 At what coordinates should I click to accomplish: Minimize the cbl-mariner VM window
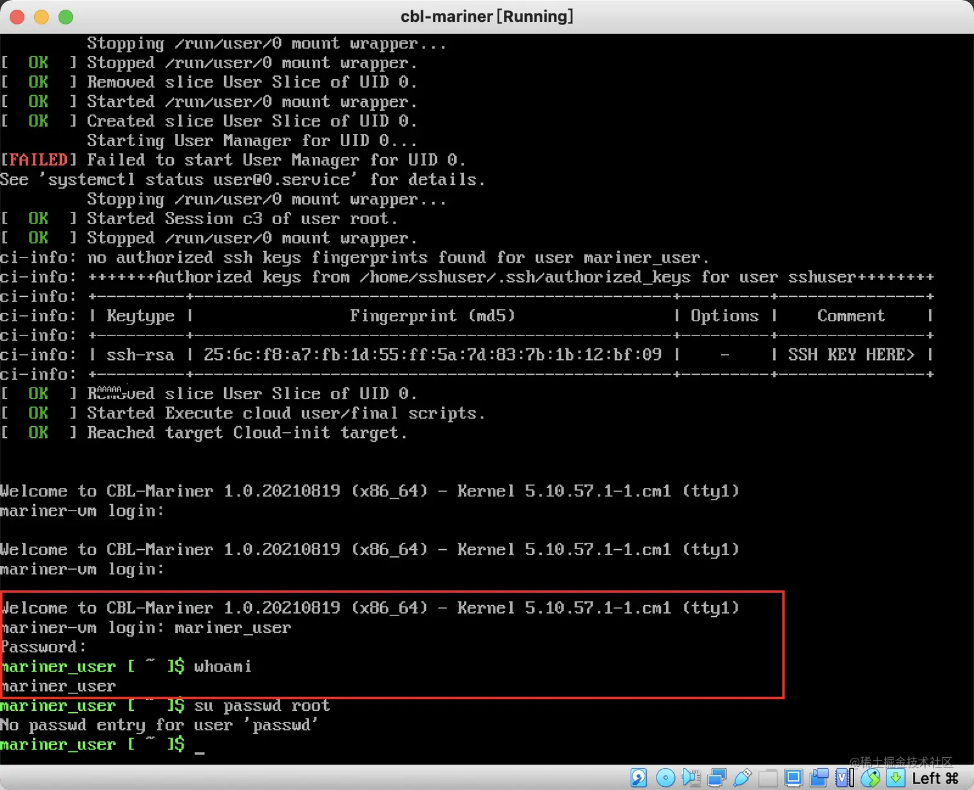tap(41, 17)
